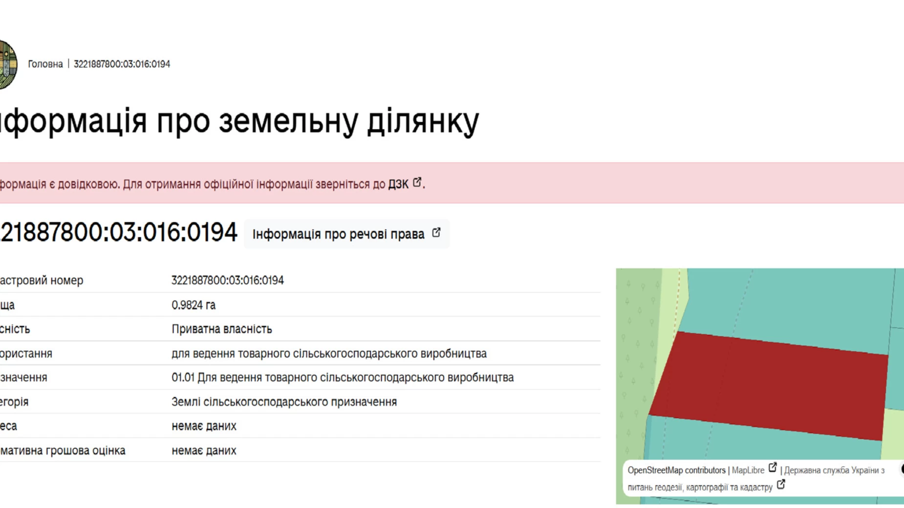Click the грошова оцінка row label
904x508 pixels.
pyautogui.click(x=63, y=450)
